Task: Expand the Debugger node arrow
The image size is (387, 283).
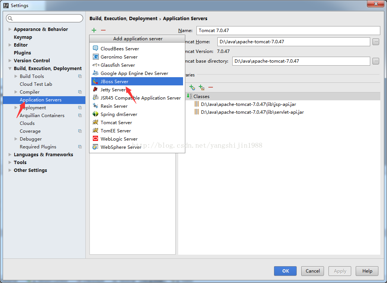Action: click(16, 139)
